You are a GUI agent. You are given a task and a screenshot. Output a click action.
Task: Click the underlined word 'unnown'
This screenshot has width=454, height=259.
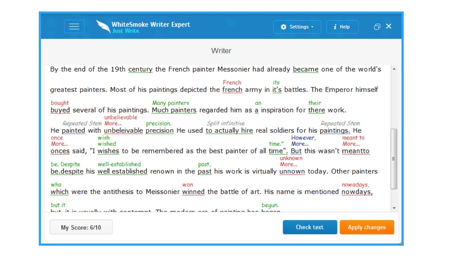[x=292, y=172]
